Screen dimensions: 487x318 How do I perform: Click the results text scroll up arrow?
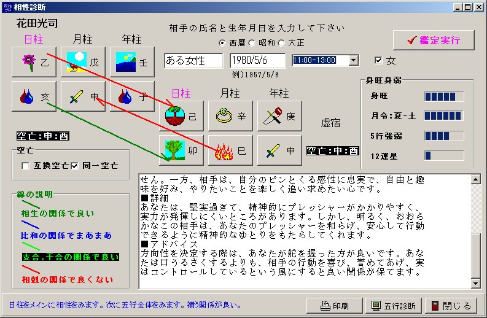coord(476,179)
